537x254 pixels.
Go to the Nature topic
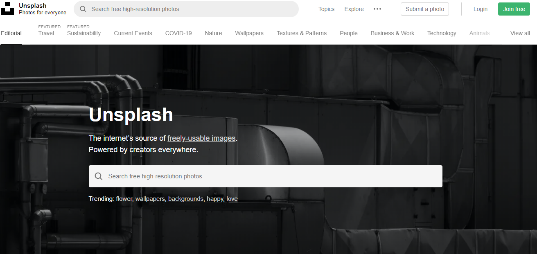point(213,33)
